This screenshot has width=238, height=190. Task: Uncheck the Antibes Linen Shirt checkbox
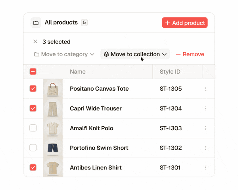click(33, 167)
